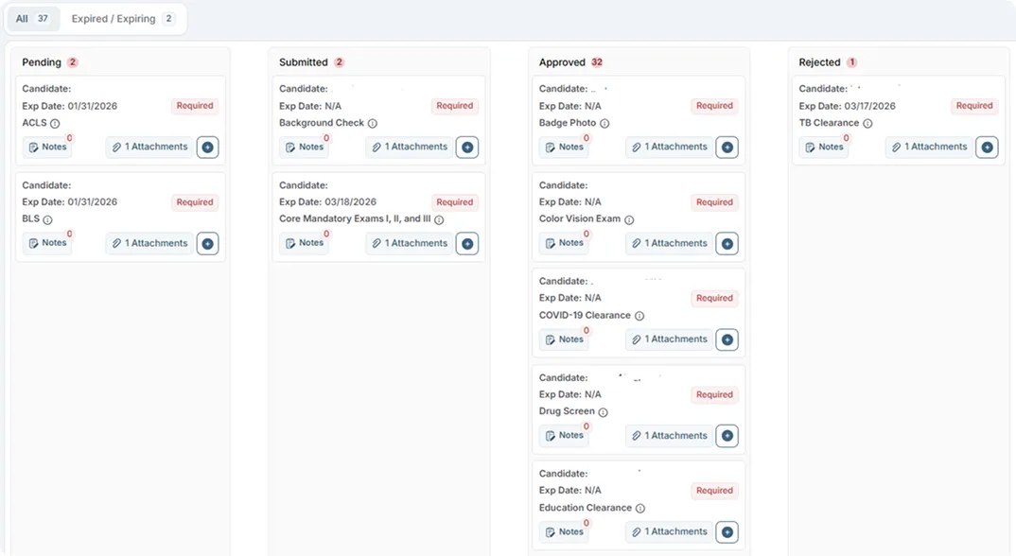Image resolution: width=1016 pixels, height=556 pixels.
Task: Click the plus icon on Drug Screen card
Action: pos(727,436)
